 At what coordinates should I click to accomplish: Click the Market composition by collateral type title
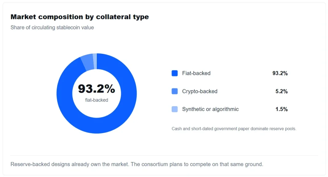(x=79, y=17)
